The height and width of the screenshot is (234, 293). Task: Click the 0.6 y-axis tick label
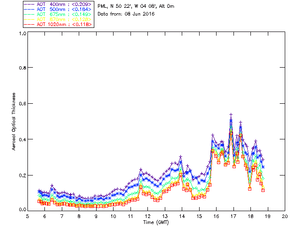(x=22, y=104)
